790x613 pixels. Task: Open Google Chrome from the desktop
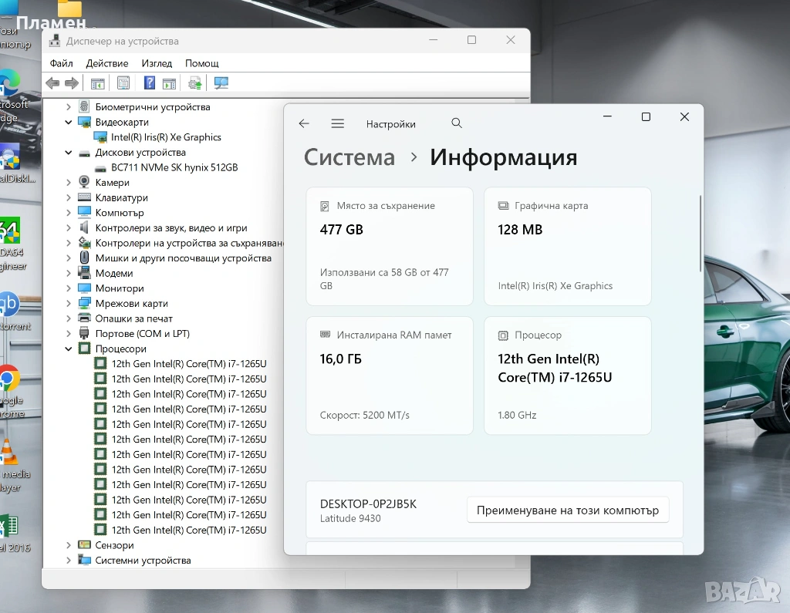click(x=9, y=382)
